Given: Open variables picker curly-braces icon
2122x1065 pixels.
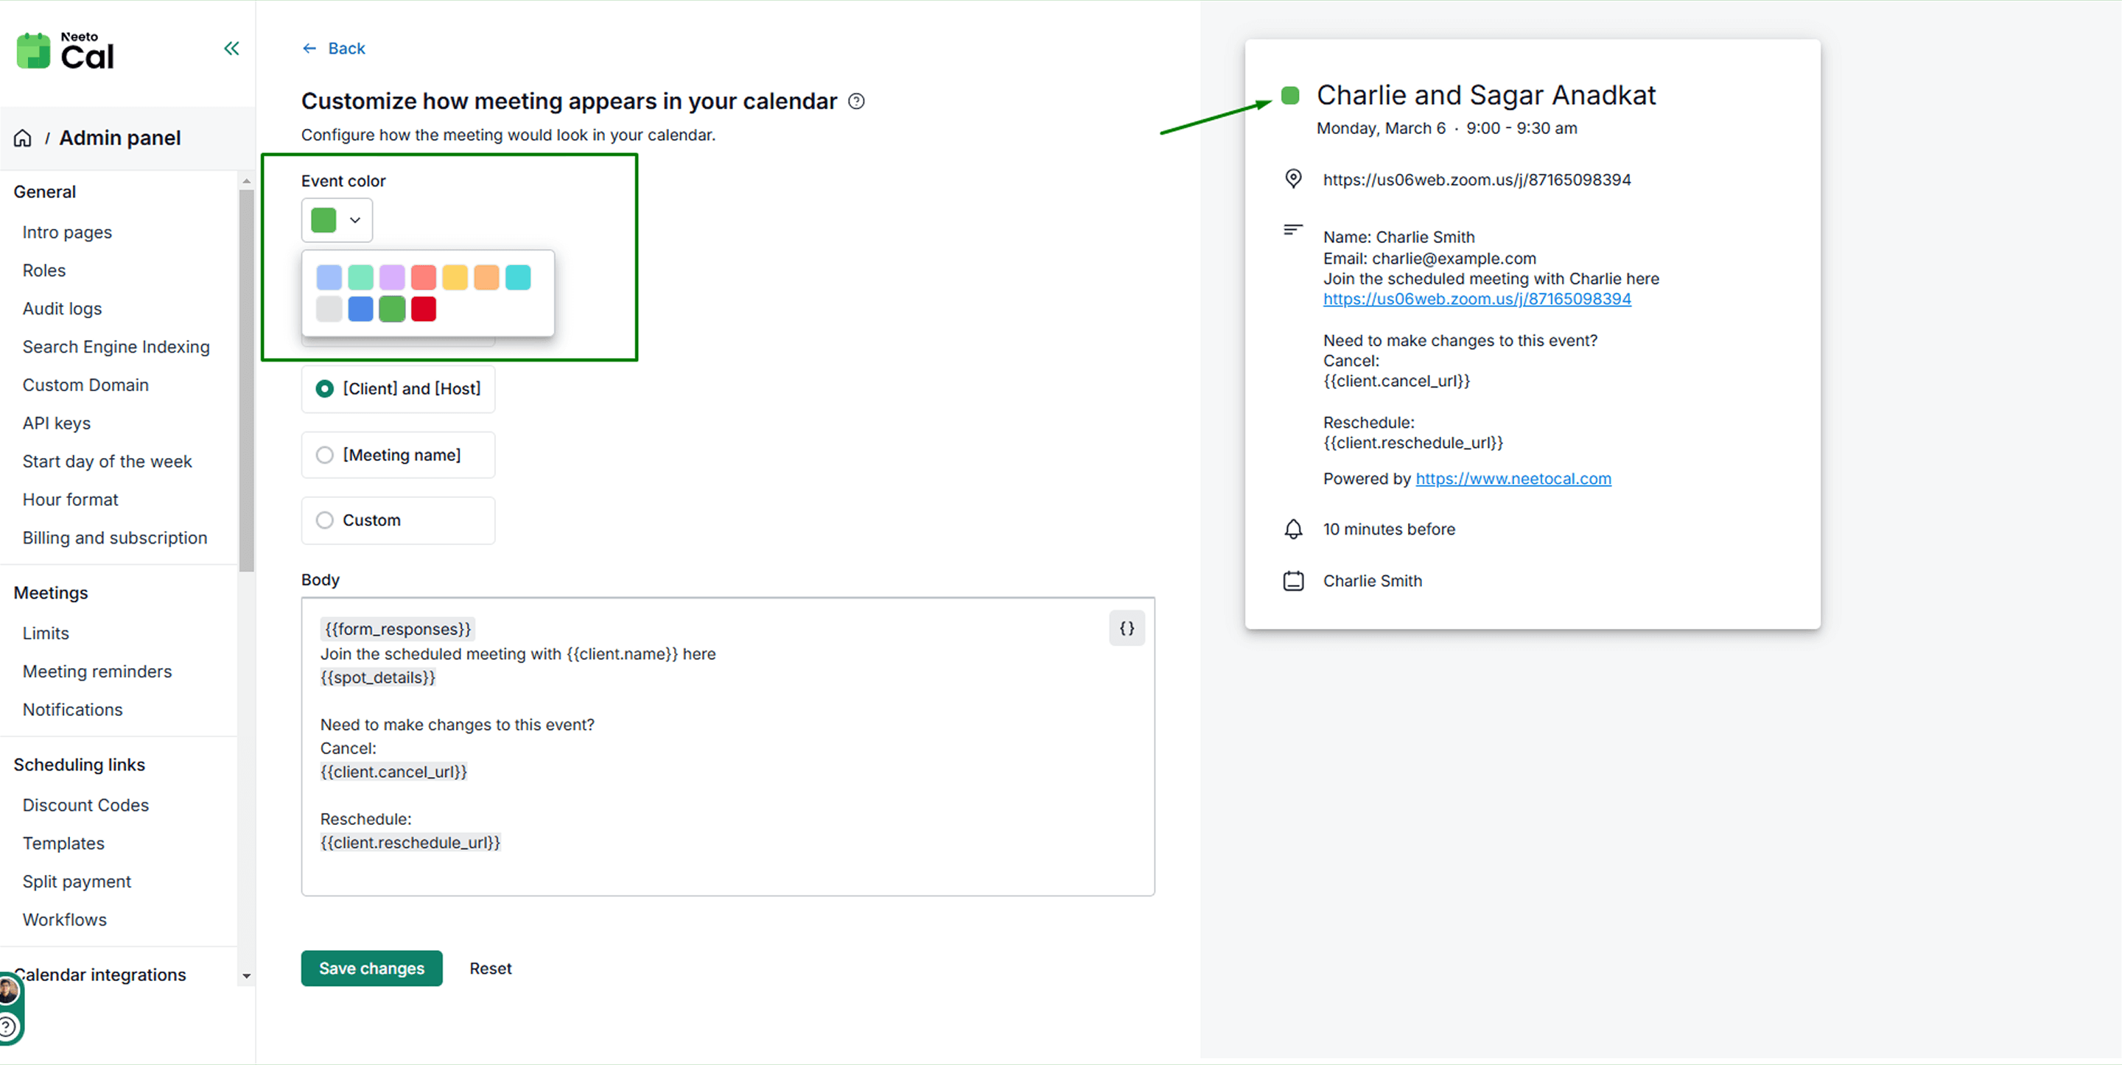Looking at the screenshot, I should pos(1126,628).
